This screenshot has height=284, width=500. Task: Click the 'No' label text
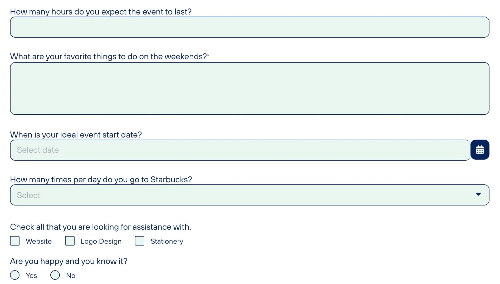point(71,276)
